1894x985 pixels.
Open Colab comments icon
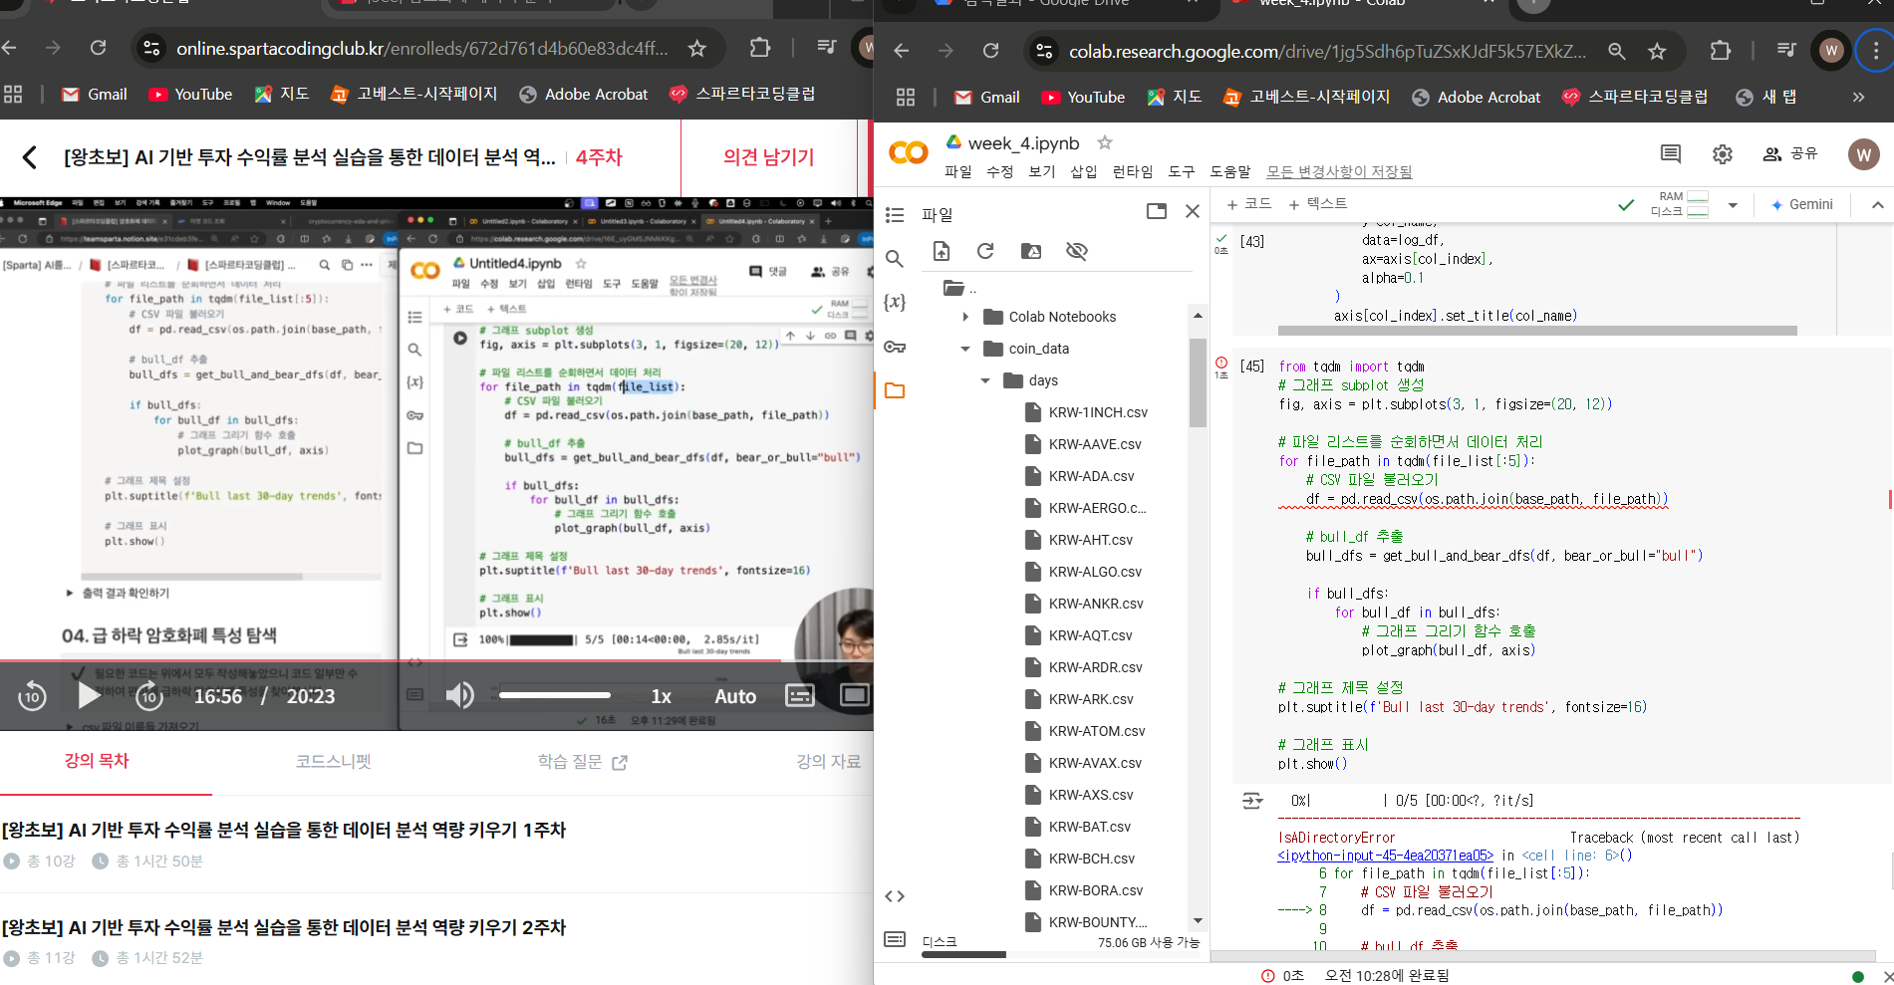tap(1671, 153)
